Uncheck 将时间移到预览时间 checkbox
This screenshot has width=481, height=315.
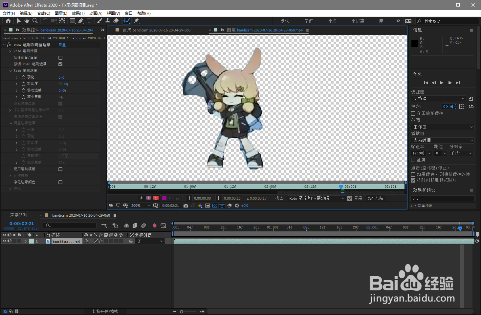(413, 180)
